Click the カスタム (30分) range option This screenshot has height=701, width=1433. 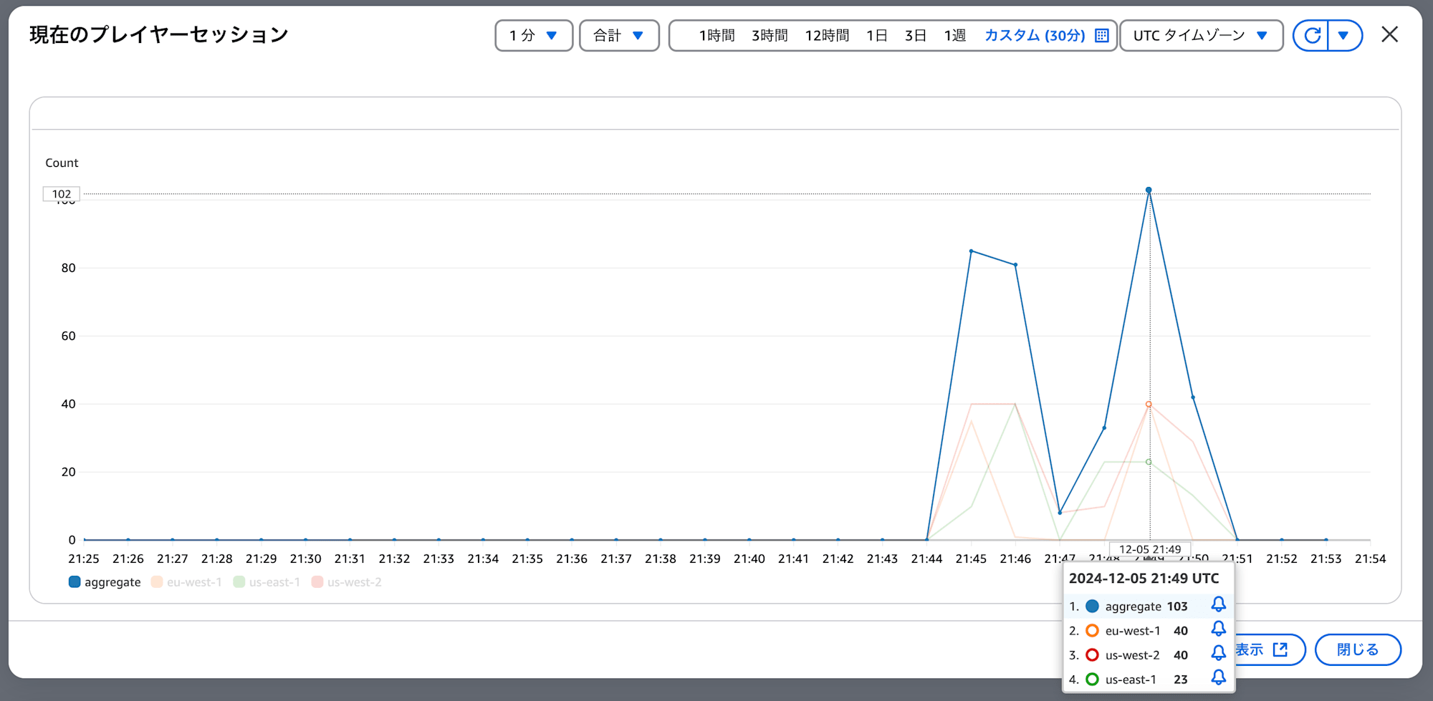click(1035, 36)
